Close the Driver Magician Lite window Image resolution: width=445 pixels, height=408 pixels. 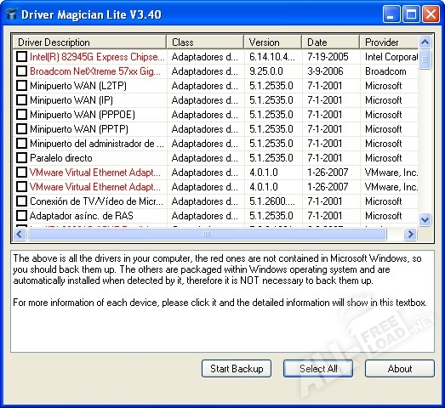(x=431, y=14)
